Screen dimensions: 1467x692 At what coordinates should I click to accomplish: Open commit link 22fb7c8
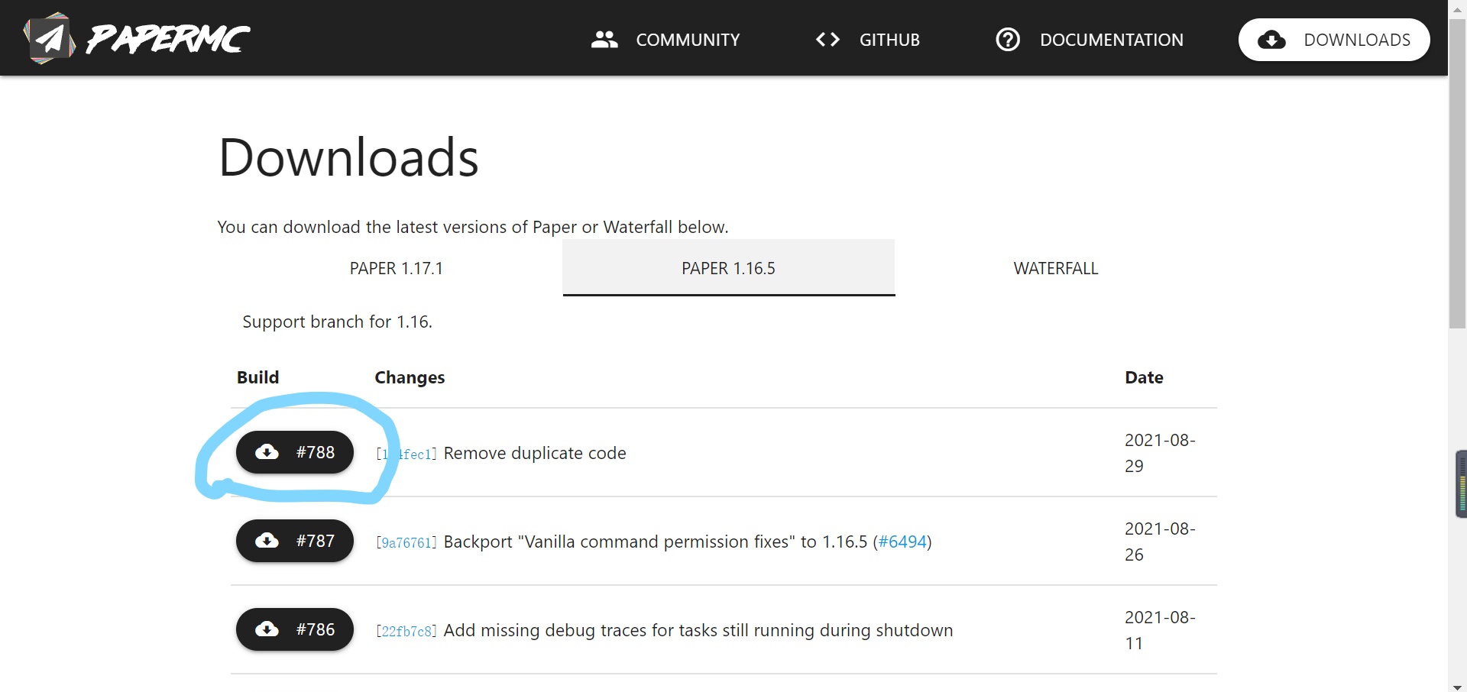pos(406,632)
